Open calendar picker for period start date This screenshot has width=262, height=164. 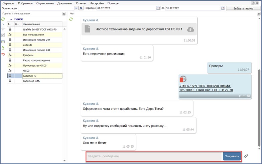[158, 8]
